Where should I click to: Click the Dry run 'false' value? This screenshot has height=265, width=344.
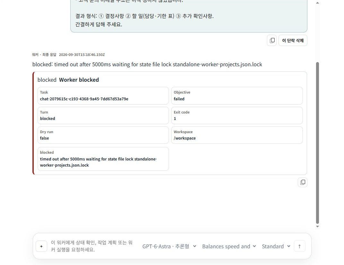44,138
